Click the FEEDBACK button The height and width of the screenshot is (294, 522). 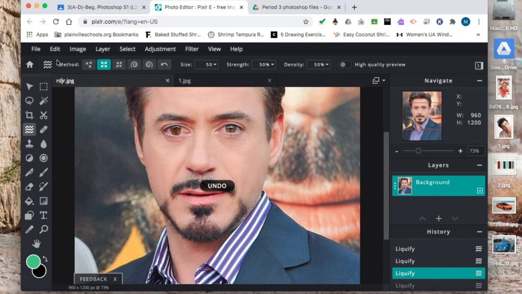[x=93, y=279]
